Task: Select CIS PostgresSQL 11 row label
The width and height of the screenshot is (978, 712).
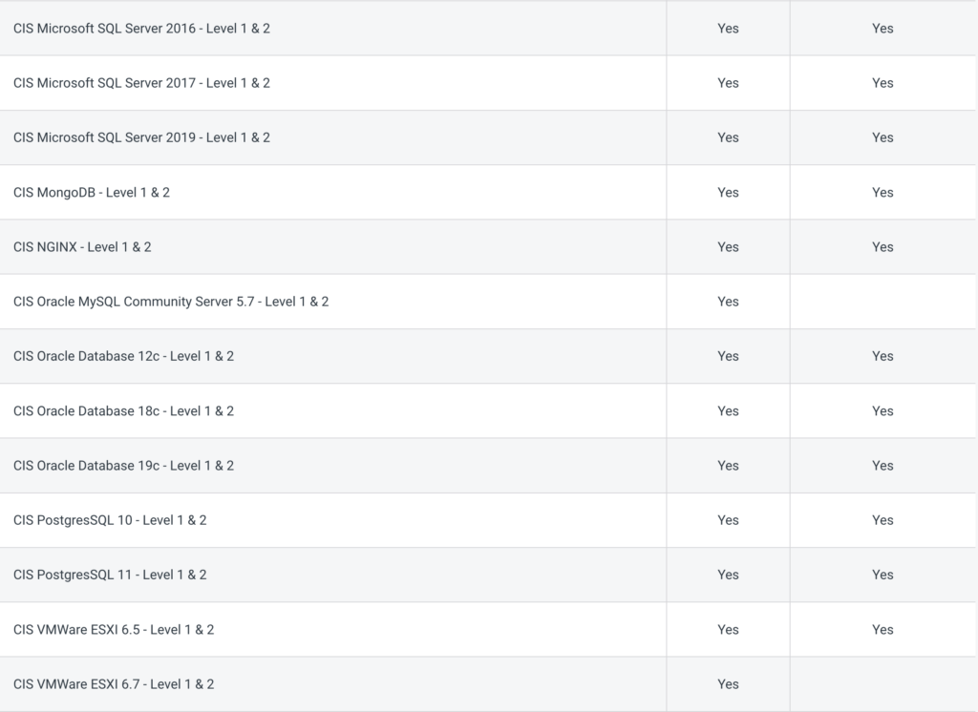Action: coord(110,575)
